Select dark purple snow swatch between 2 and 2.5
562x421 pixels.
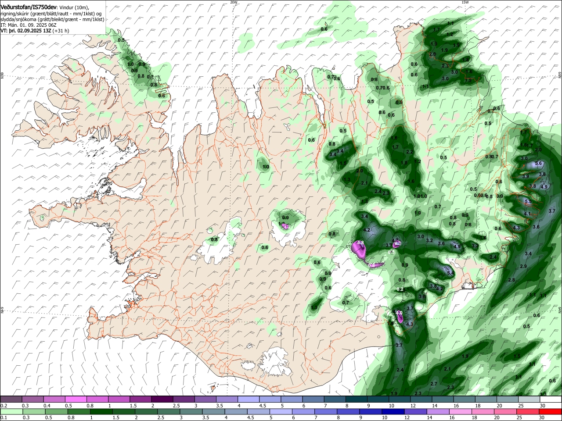tap(162, 399)
